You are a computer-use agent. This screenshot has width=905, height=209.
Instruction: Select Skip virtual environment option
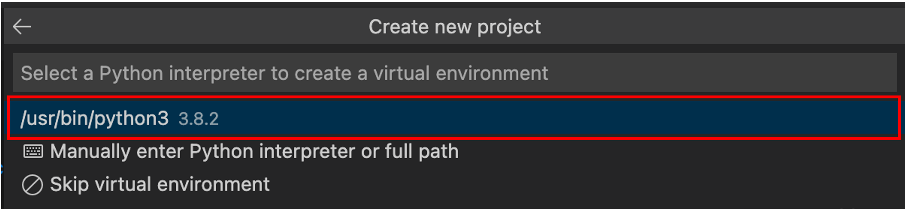point(160,184)
